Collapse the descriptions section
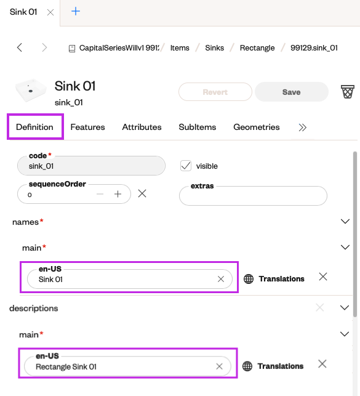 (345, 307)
